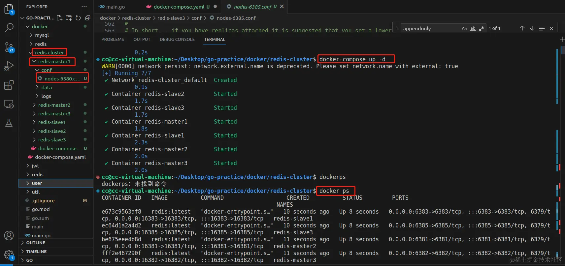Expand the replace field in find widget
Screen dimensions: 565x266
click(397, 28)
